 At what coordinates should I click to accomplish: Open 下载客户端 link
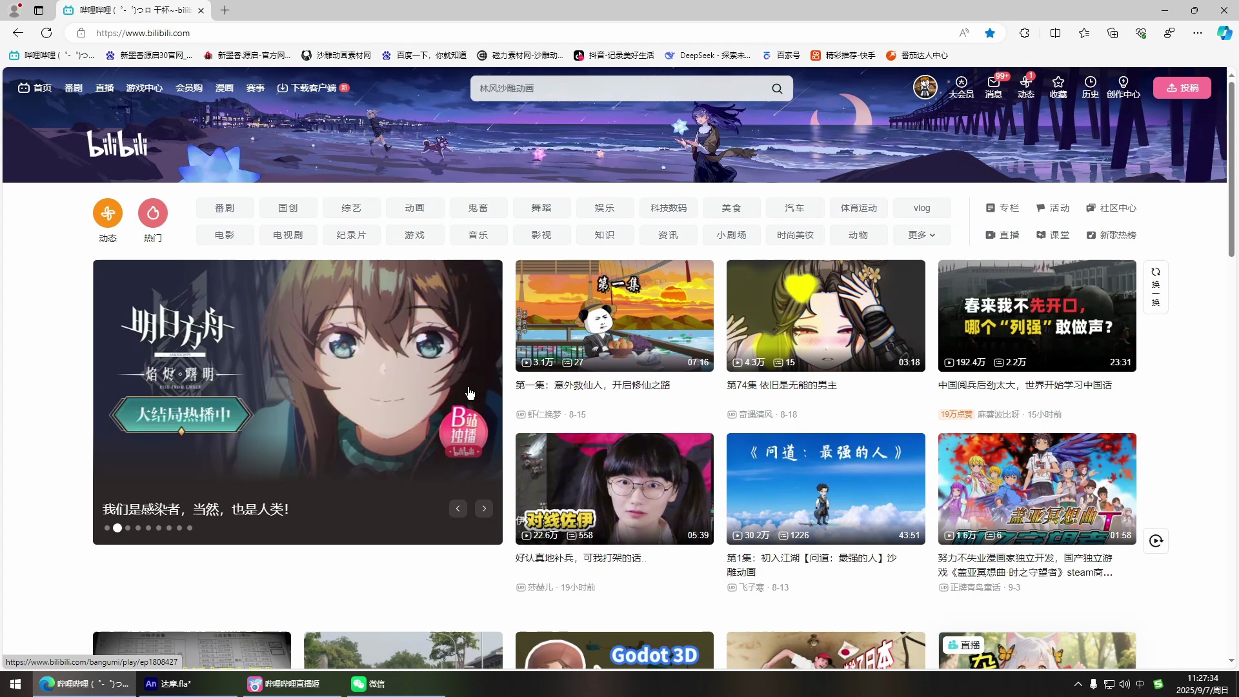tap(313, 88)
